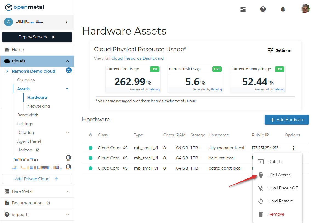Click the Ramon's Demo Cloud status icon
Viewport: 316px width, 223px height.
pos(69,71)
